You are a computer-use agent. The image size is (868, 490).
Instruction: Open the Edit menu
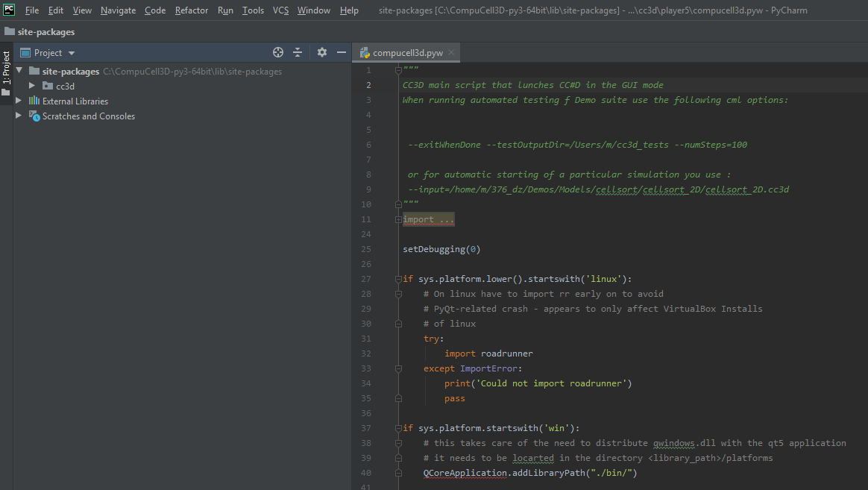pos(55,10)
